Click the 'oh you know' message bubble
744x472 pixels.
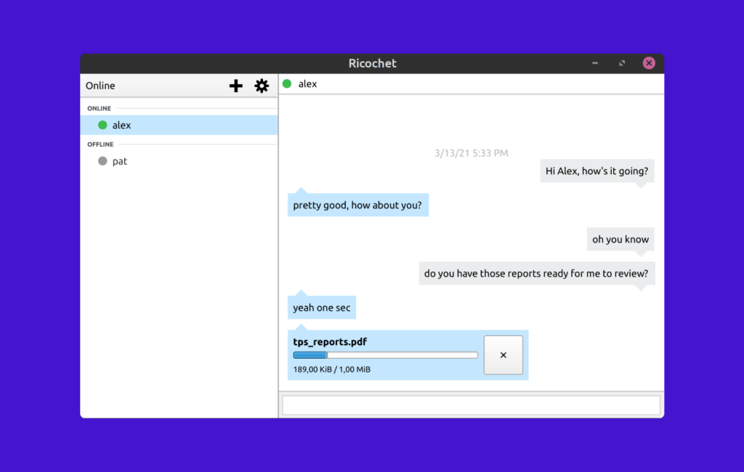coord(620,239)
